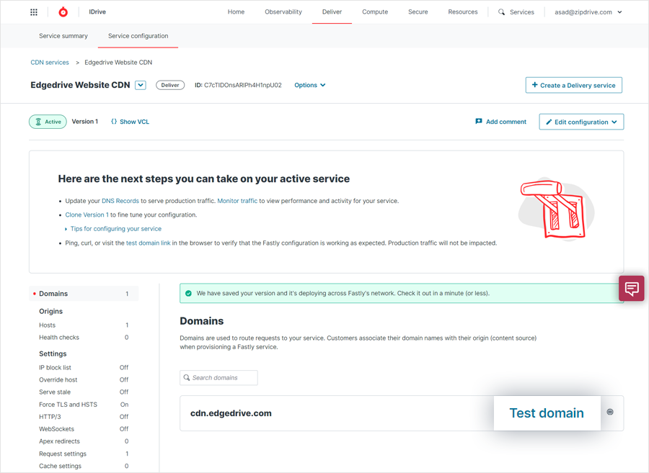The height and width of the screenshot is (473, 649).
Task: Select the Service configuration tab
Action: click(138, 36)
